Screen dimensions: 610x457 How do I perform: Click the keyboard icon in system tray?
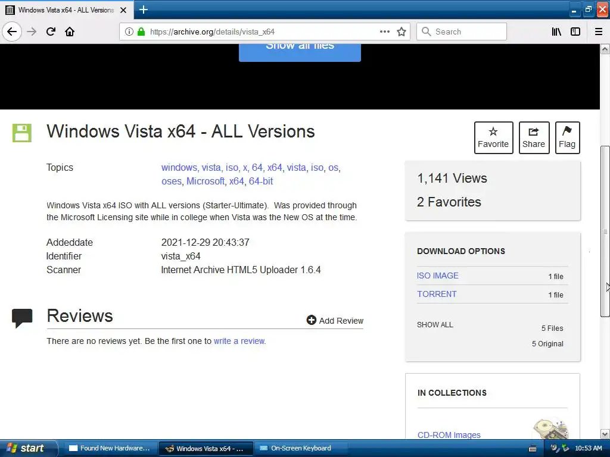tap(533, 449)
